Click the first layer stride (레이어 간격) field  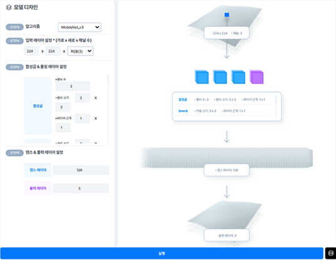(x=83, y=118)
